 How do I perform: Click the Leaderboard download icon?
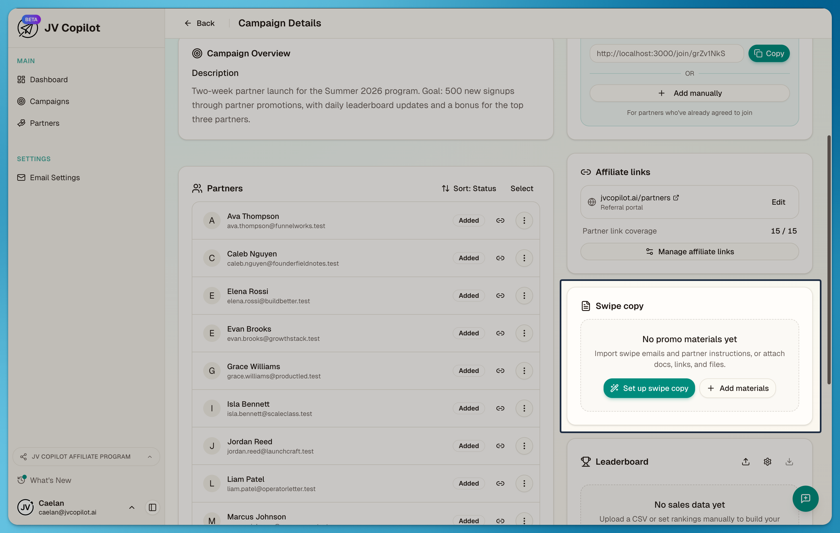pos(789,462)
